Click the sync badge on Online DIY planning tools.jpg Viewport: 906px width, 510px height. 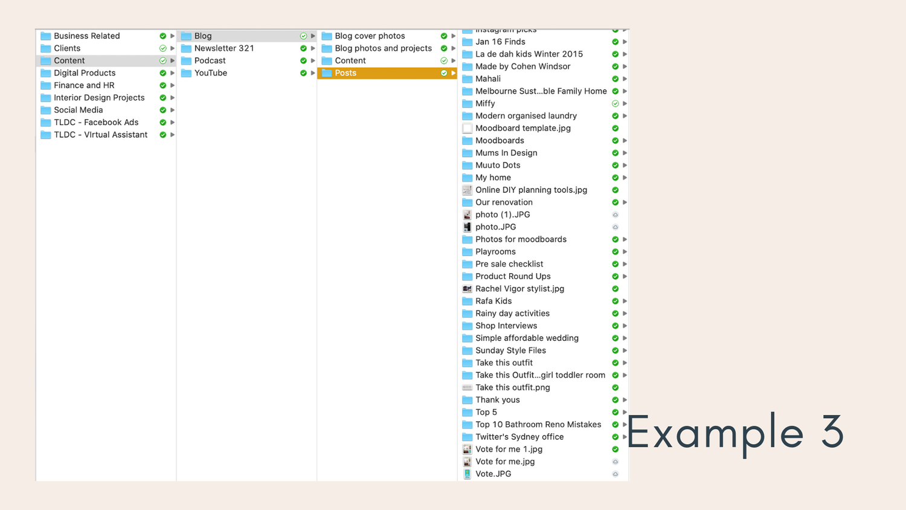[615, 190]
